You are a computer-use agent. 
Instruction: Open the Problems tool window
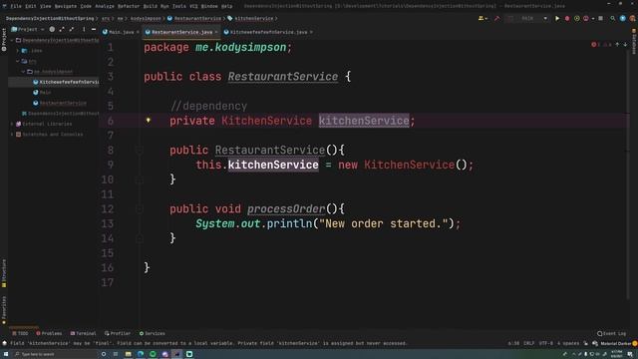click(x=49, y=334)
